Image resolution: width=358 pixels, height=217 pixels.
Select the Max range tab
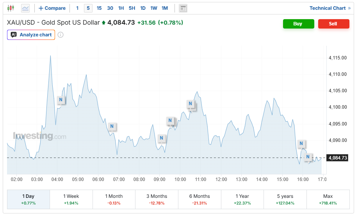coord(328,199)
